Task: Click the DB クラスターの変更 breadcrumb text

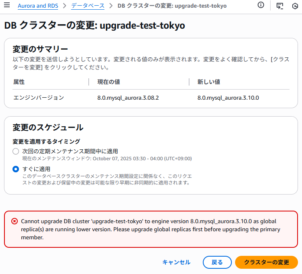Action: (x=172, y=6)
